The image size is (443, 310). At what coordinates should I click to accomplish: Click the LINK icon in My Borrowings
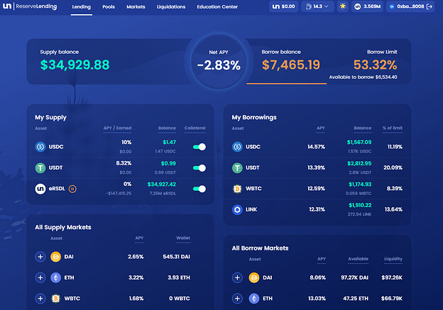pos(237,209)
